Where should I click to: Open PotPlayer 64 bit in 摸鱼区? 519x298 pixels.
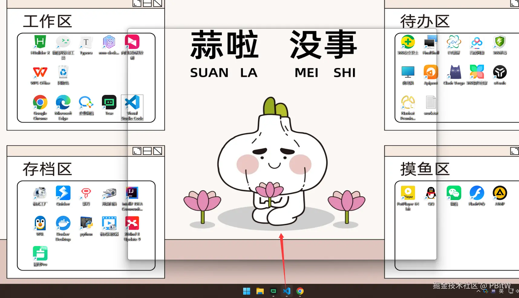(408, 193)
